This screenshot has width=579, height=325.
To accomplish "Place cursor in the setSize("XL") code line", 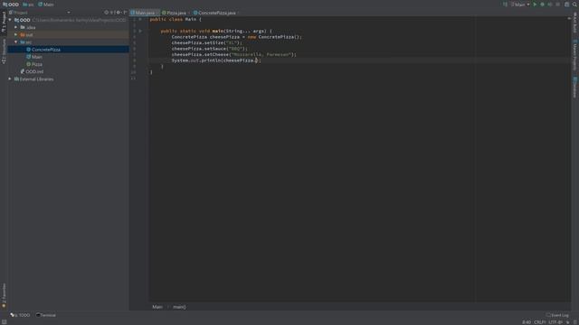I will (206, 42).
